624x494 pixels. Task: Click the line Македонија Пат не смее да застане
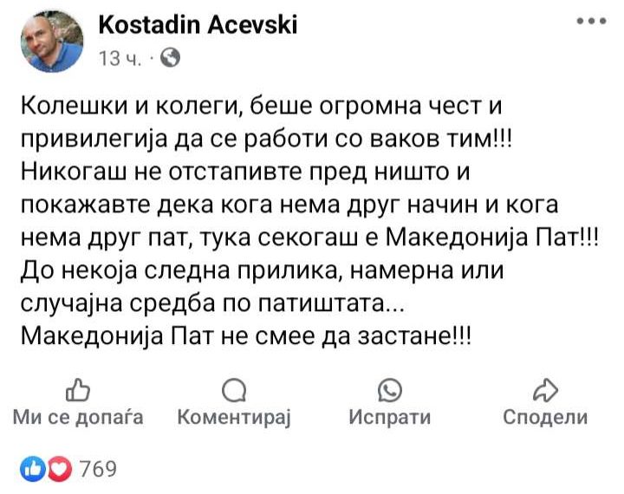tap(245, 336)
